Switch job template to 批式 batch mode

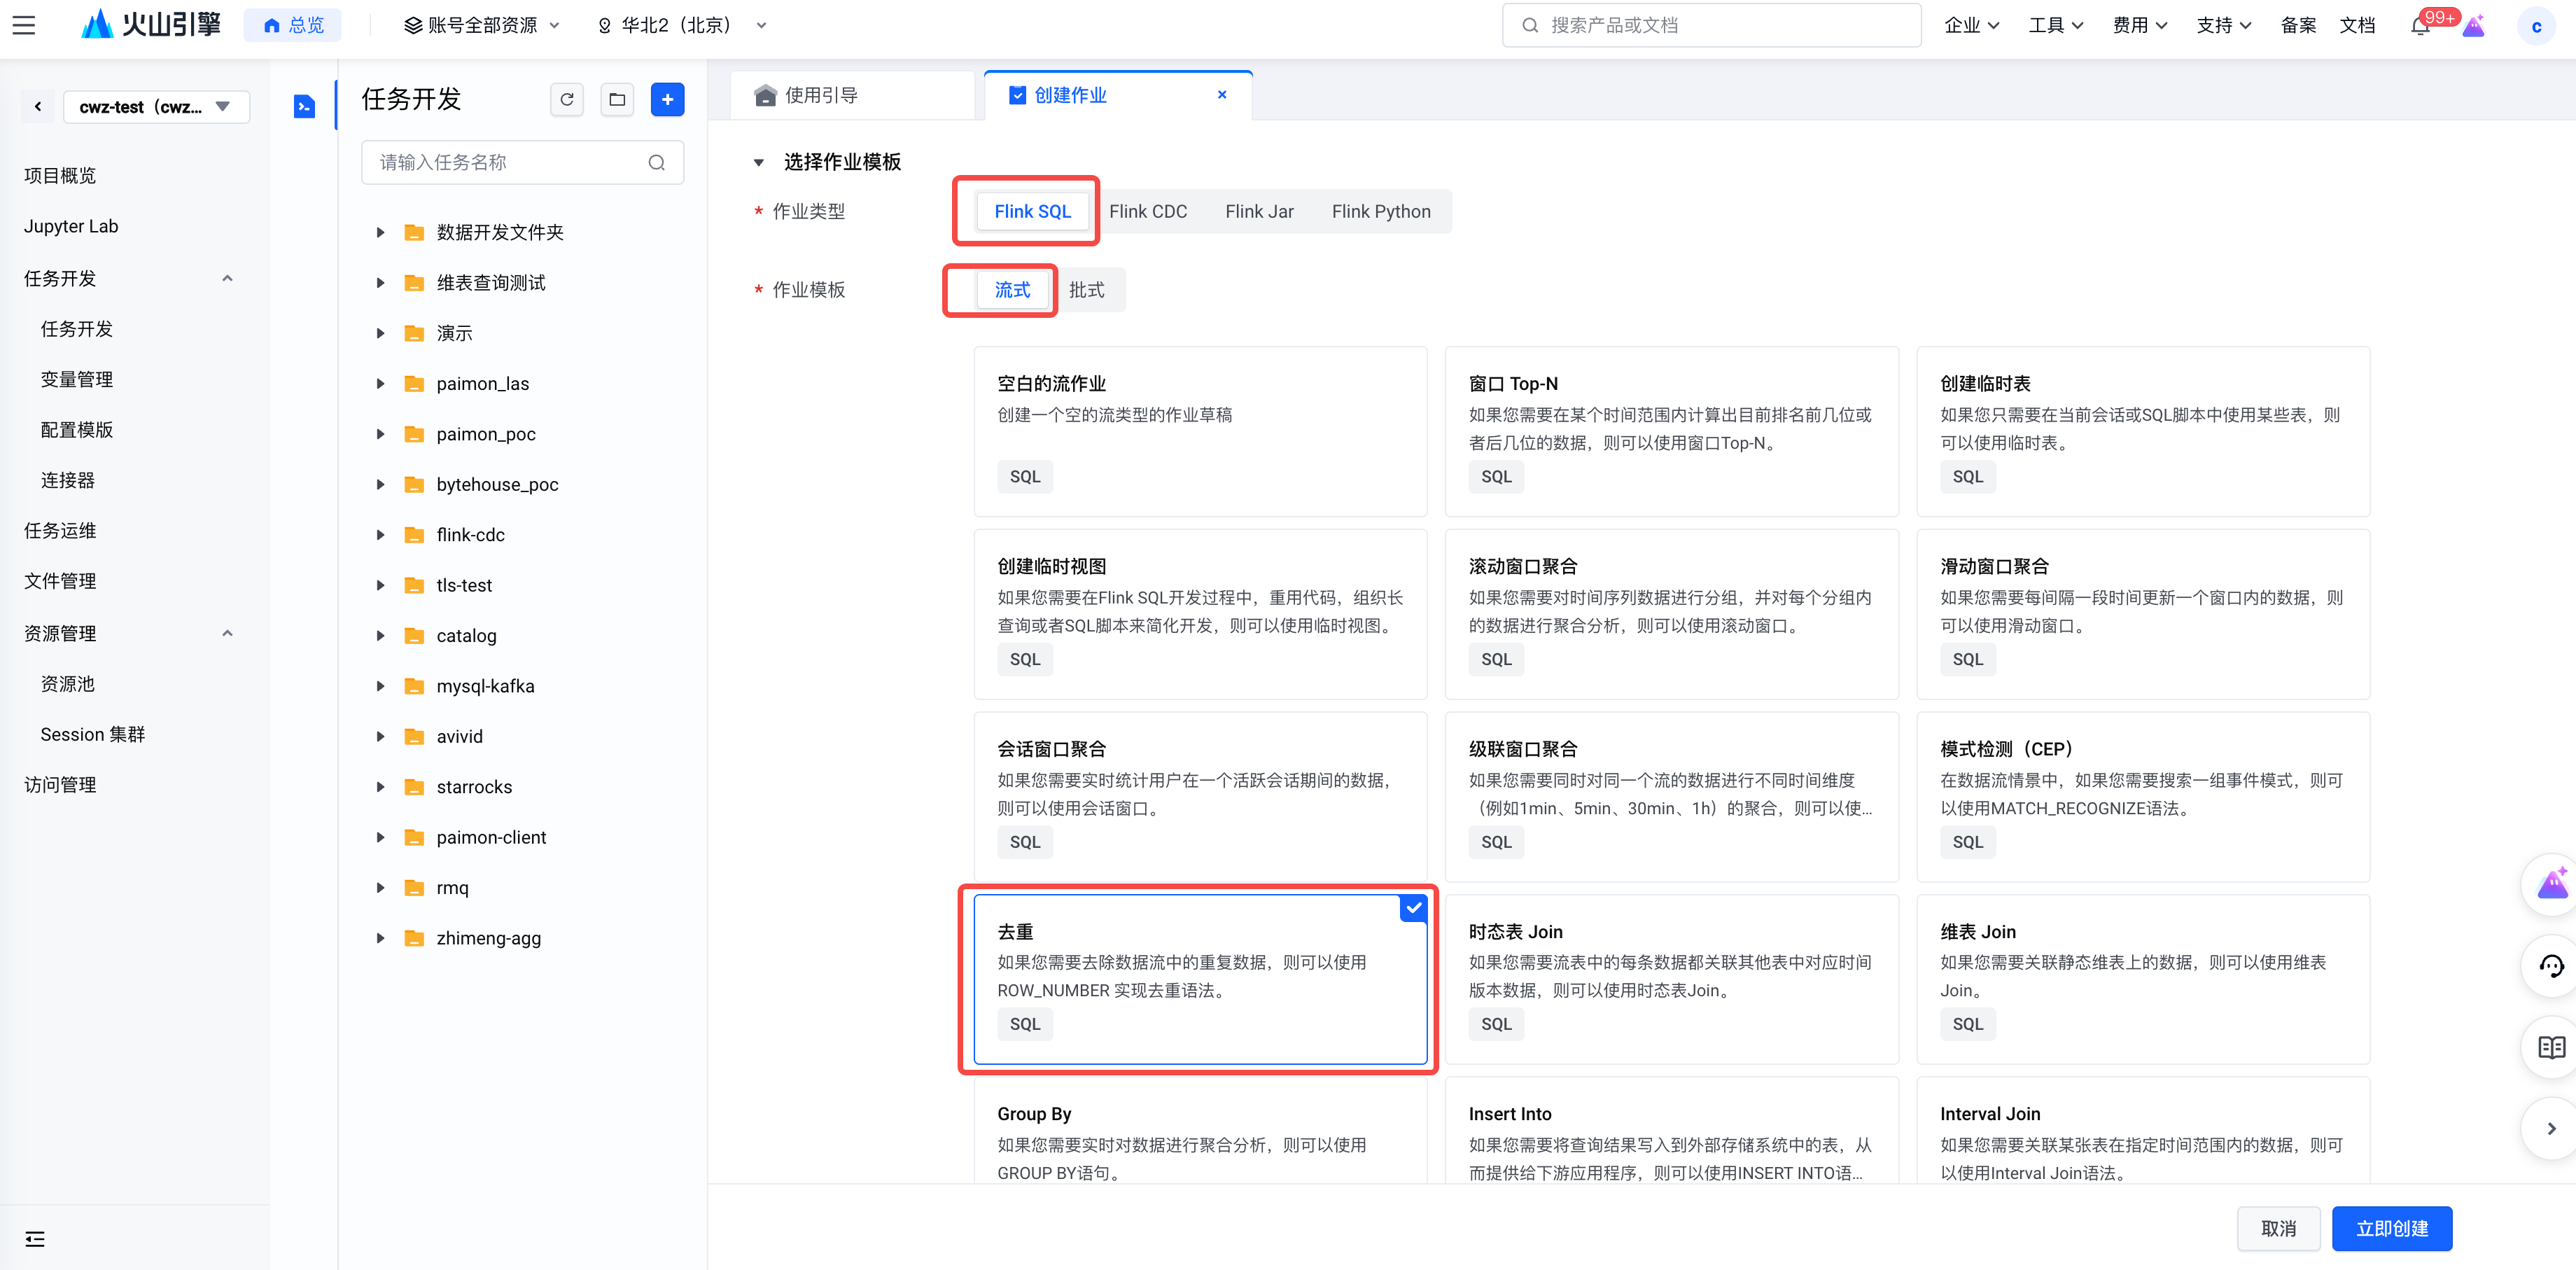1086,290
